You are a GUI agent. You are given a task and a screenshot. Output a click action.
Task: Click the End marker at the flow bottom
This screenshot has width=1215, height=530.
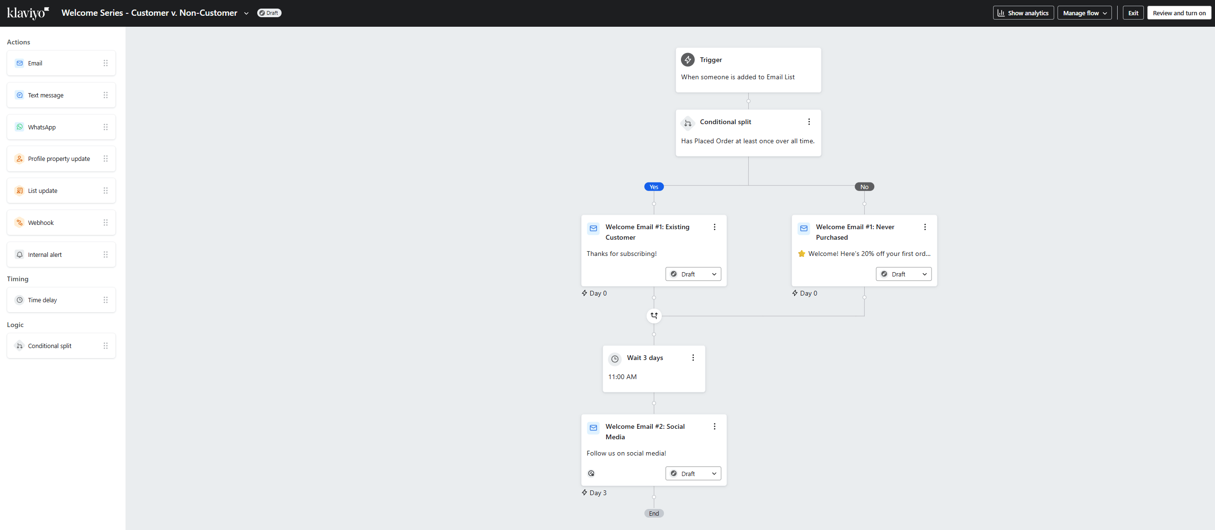654,513
